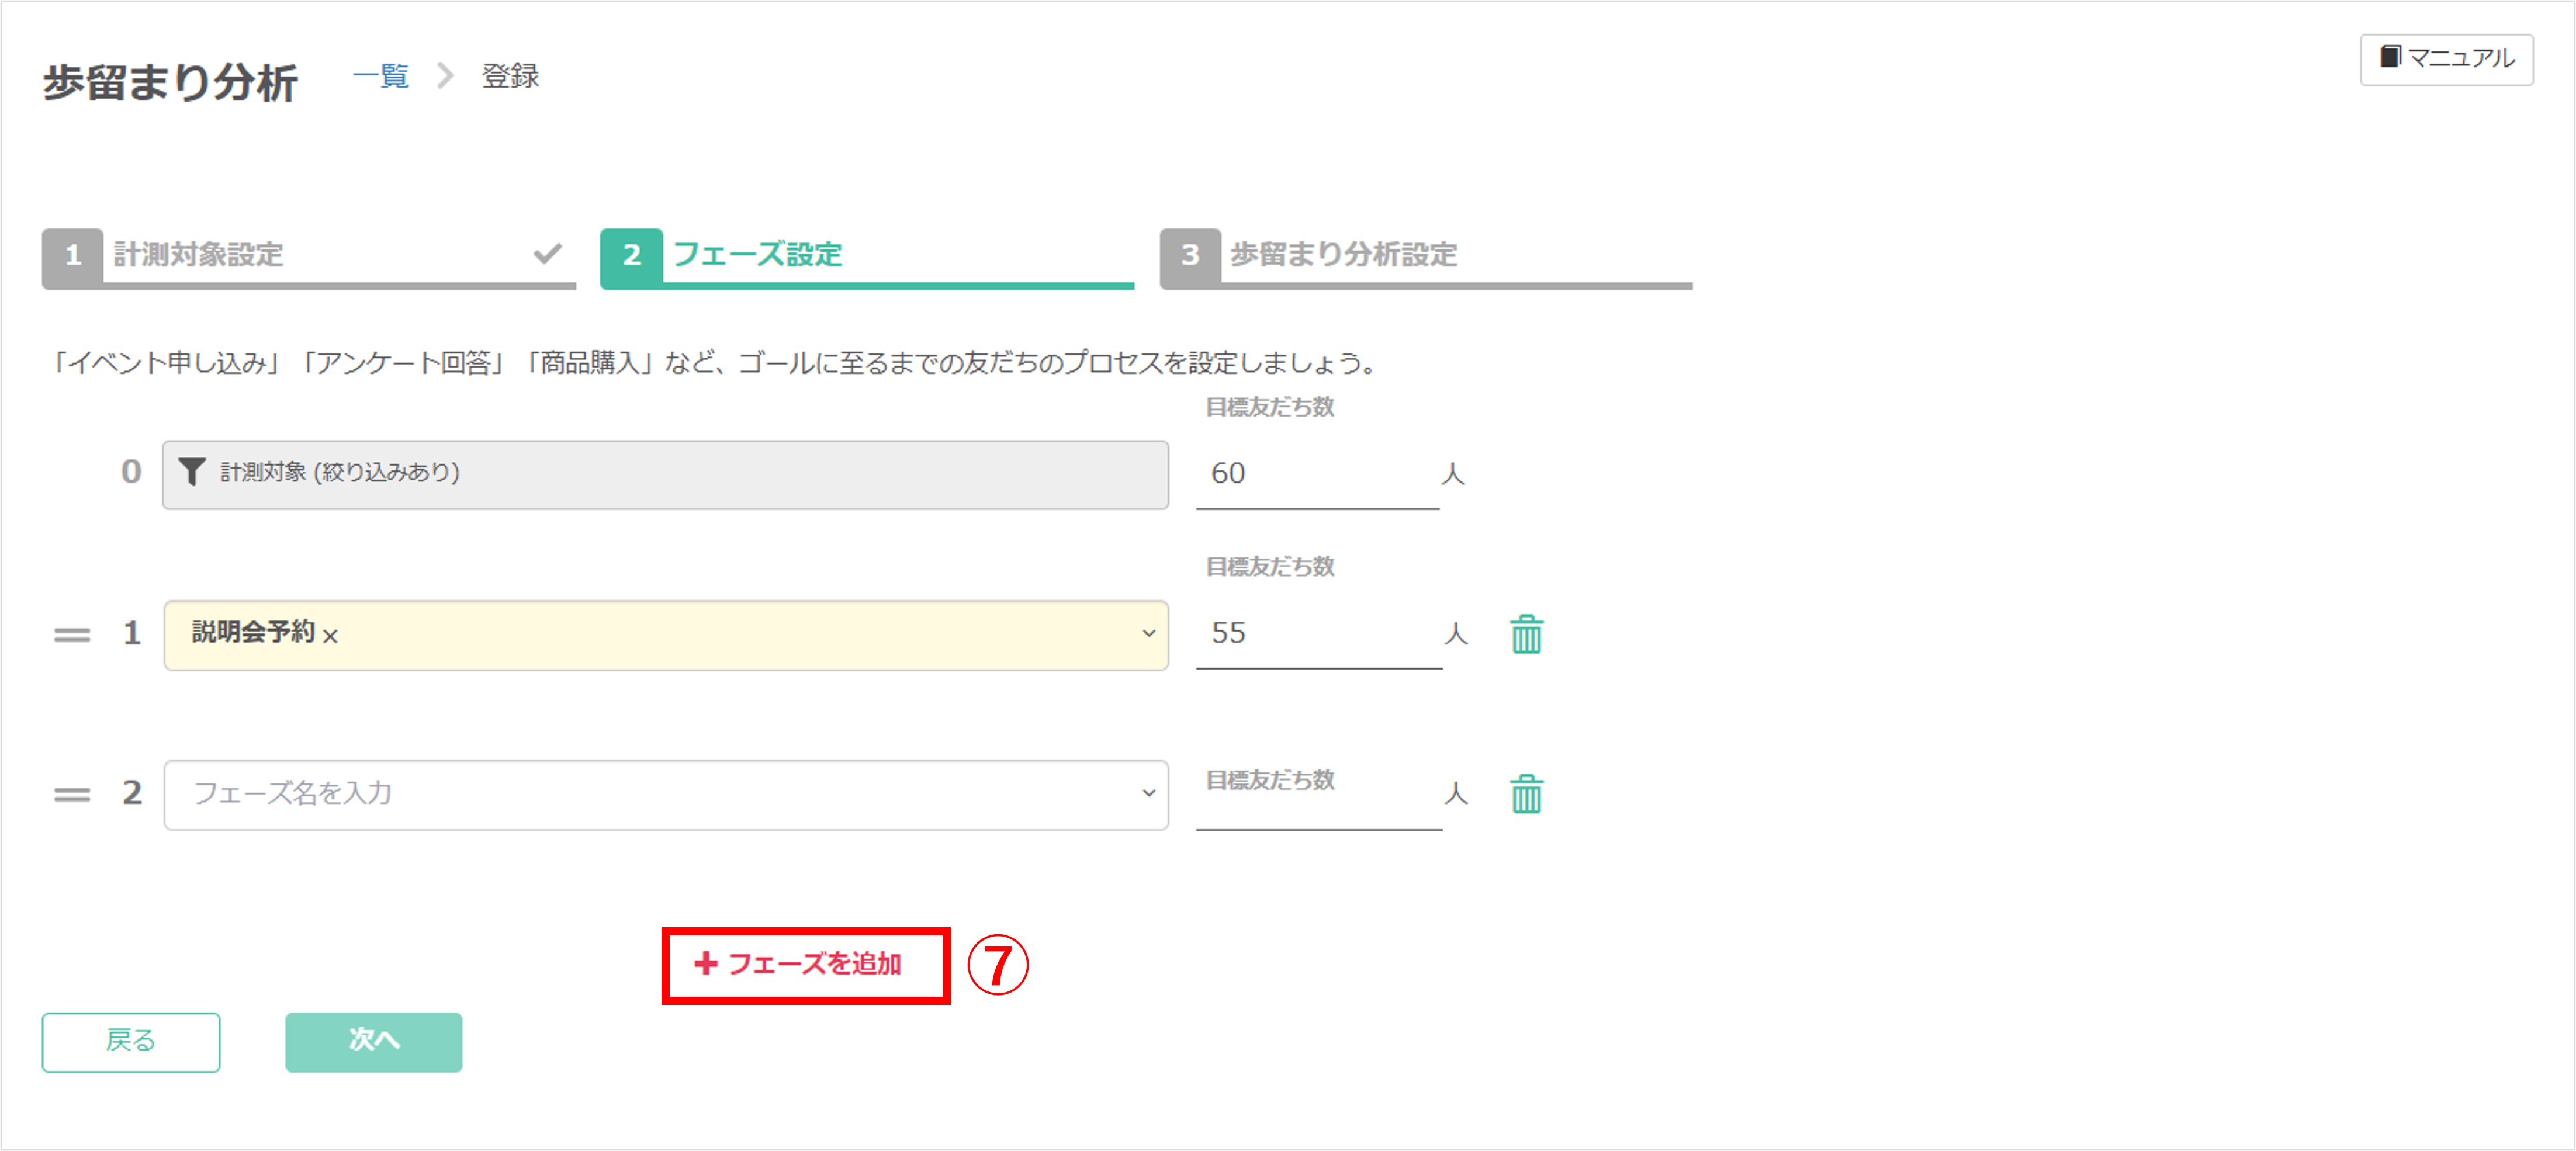Click the manual book icon
The image size is (2576, 1151).
point(2389,57)
